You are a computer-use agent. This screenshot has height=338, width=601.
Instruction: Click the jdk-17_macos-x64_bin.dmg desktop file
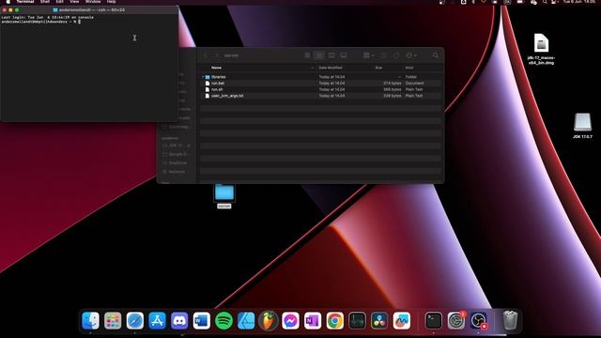coord(541,49)
